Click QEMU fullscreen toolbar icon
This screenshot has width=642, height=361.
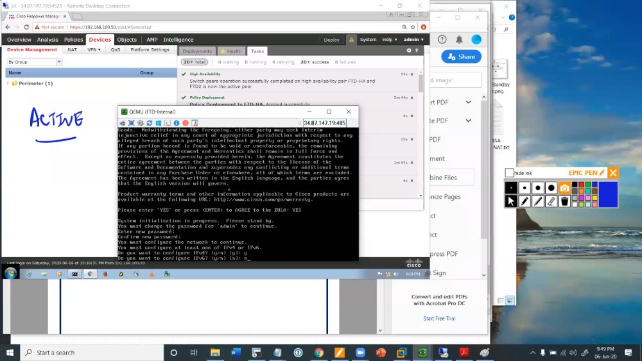pos(132,123)
